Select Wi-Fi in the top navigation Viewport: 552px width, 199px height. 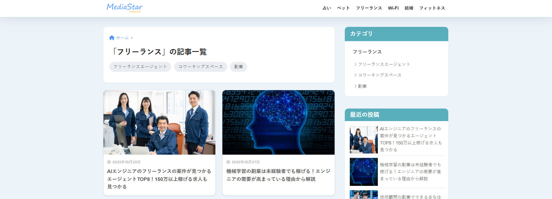(x=393, y=8)
